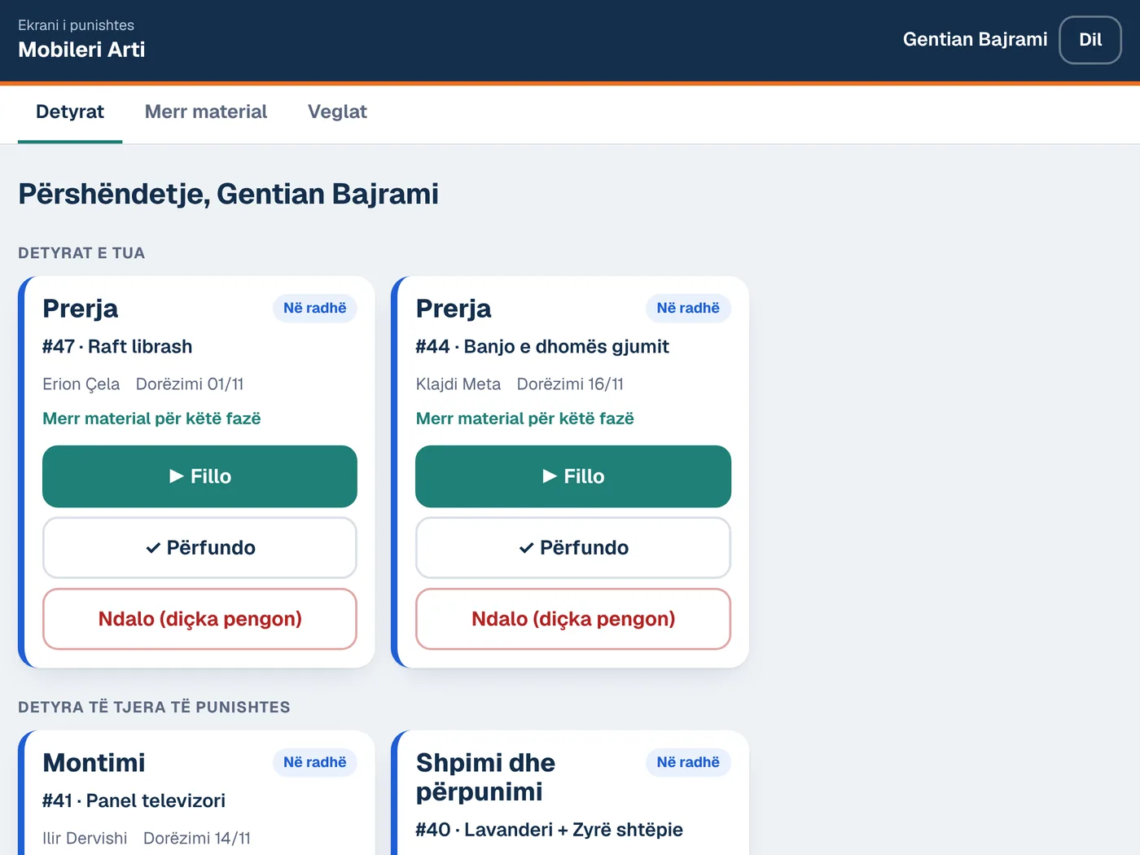The width and height of the screenshot is (1140, 855).
Task: Follow Merr material për këtë fazë for #44
Action: 525,419
